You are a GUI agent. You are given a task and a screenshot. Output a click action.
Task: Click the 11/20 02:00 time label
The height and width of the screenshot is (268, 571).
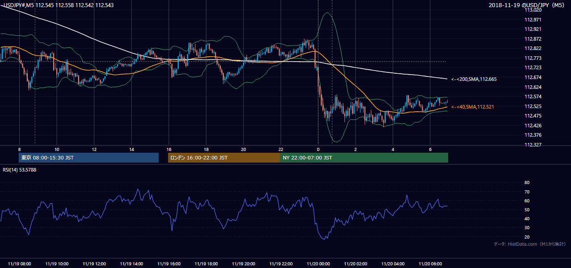click(x=356, y=264)
